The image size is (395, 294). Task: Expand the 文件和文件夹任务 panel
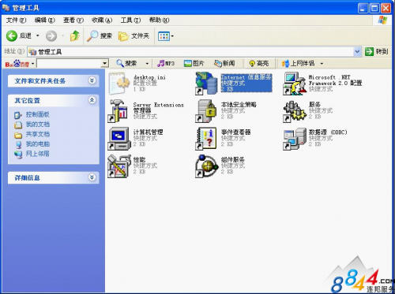(92, 80)
